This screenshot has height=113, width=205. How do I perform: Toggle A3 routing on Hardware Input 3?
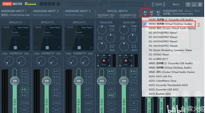coord(89,83)
